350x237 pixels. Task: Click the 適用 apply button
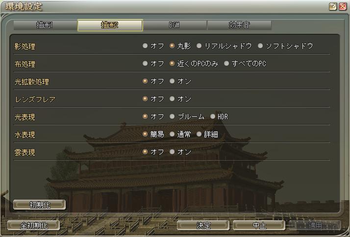coord(315,225)
